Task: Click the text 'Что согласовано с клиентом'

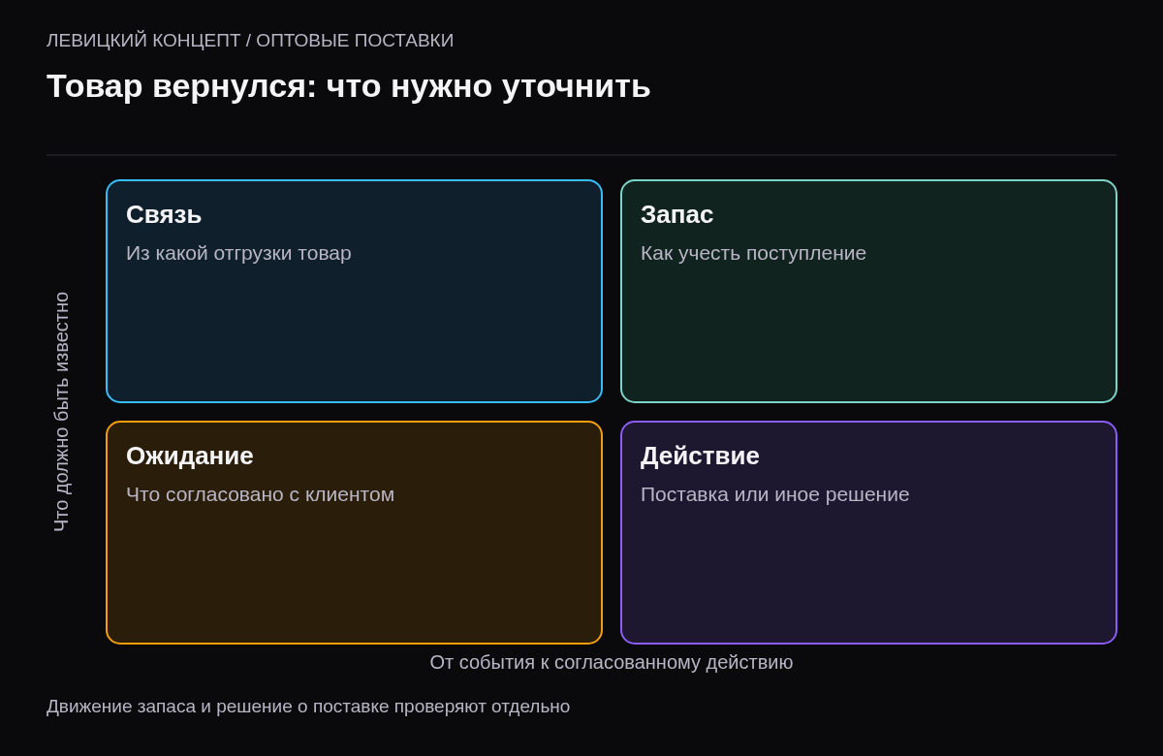Action: (260, 494)
